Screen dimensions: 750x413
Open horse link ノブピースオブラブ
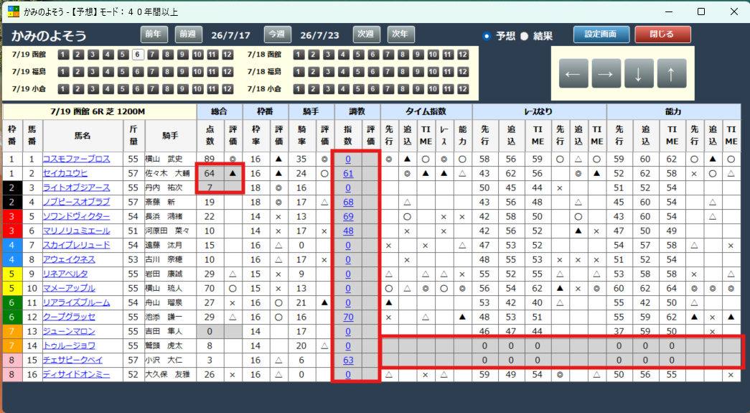click(76, 202)
